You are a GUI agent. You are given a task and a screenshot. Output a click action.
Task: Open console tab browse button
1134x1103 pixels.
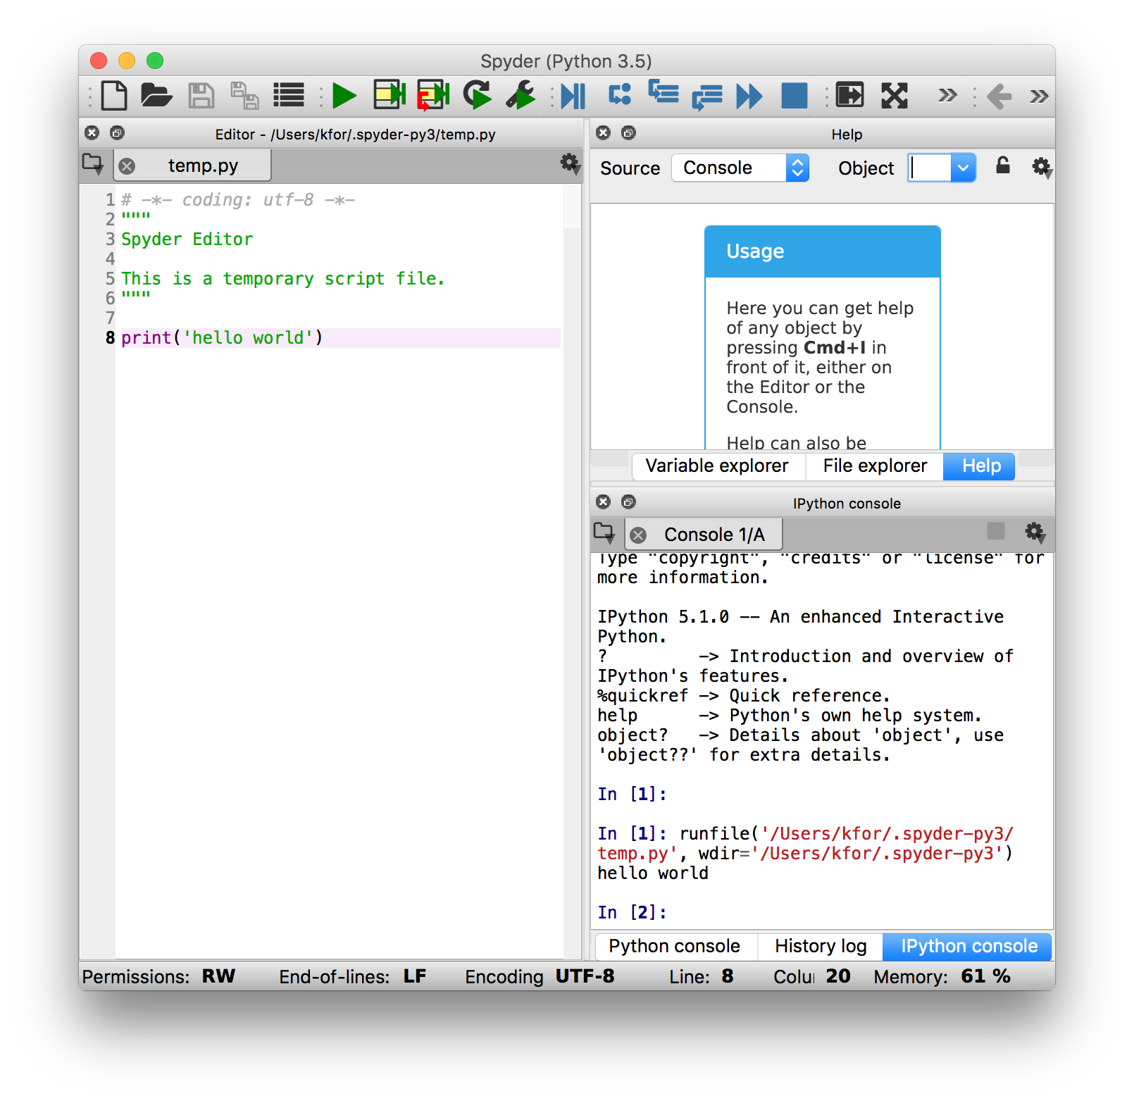tap(604, 533)
